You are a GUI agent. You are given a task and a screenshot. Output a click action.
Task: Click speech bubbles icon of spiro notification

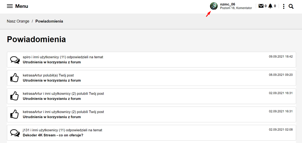pos(15,60)
